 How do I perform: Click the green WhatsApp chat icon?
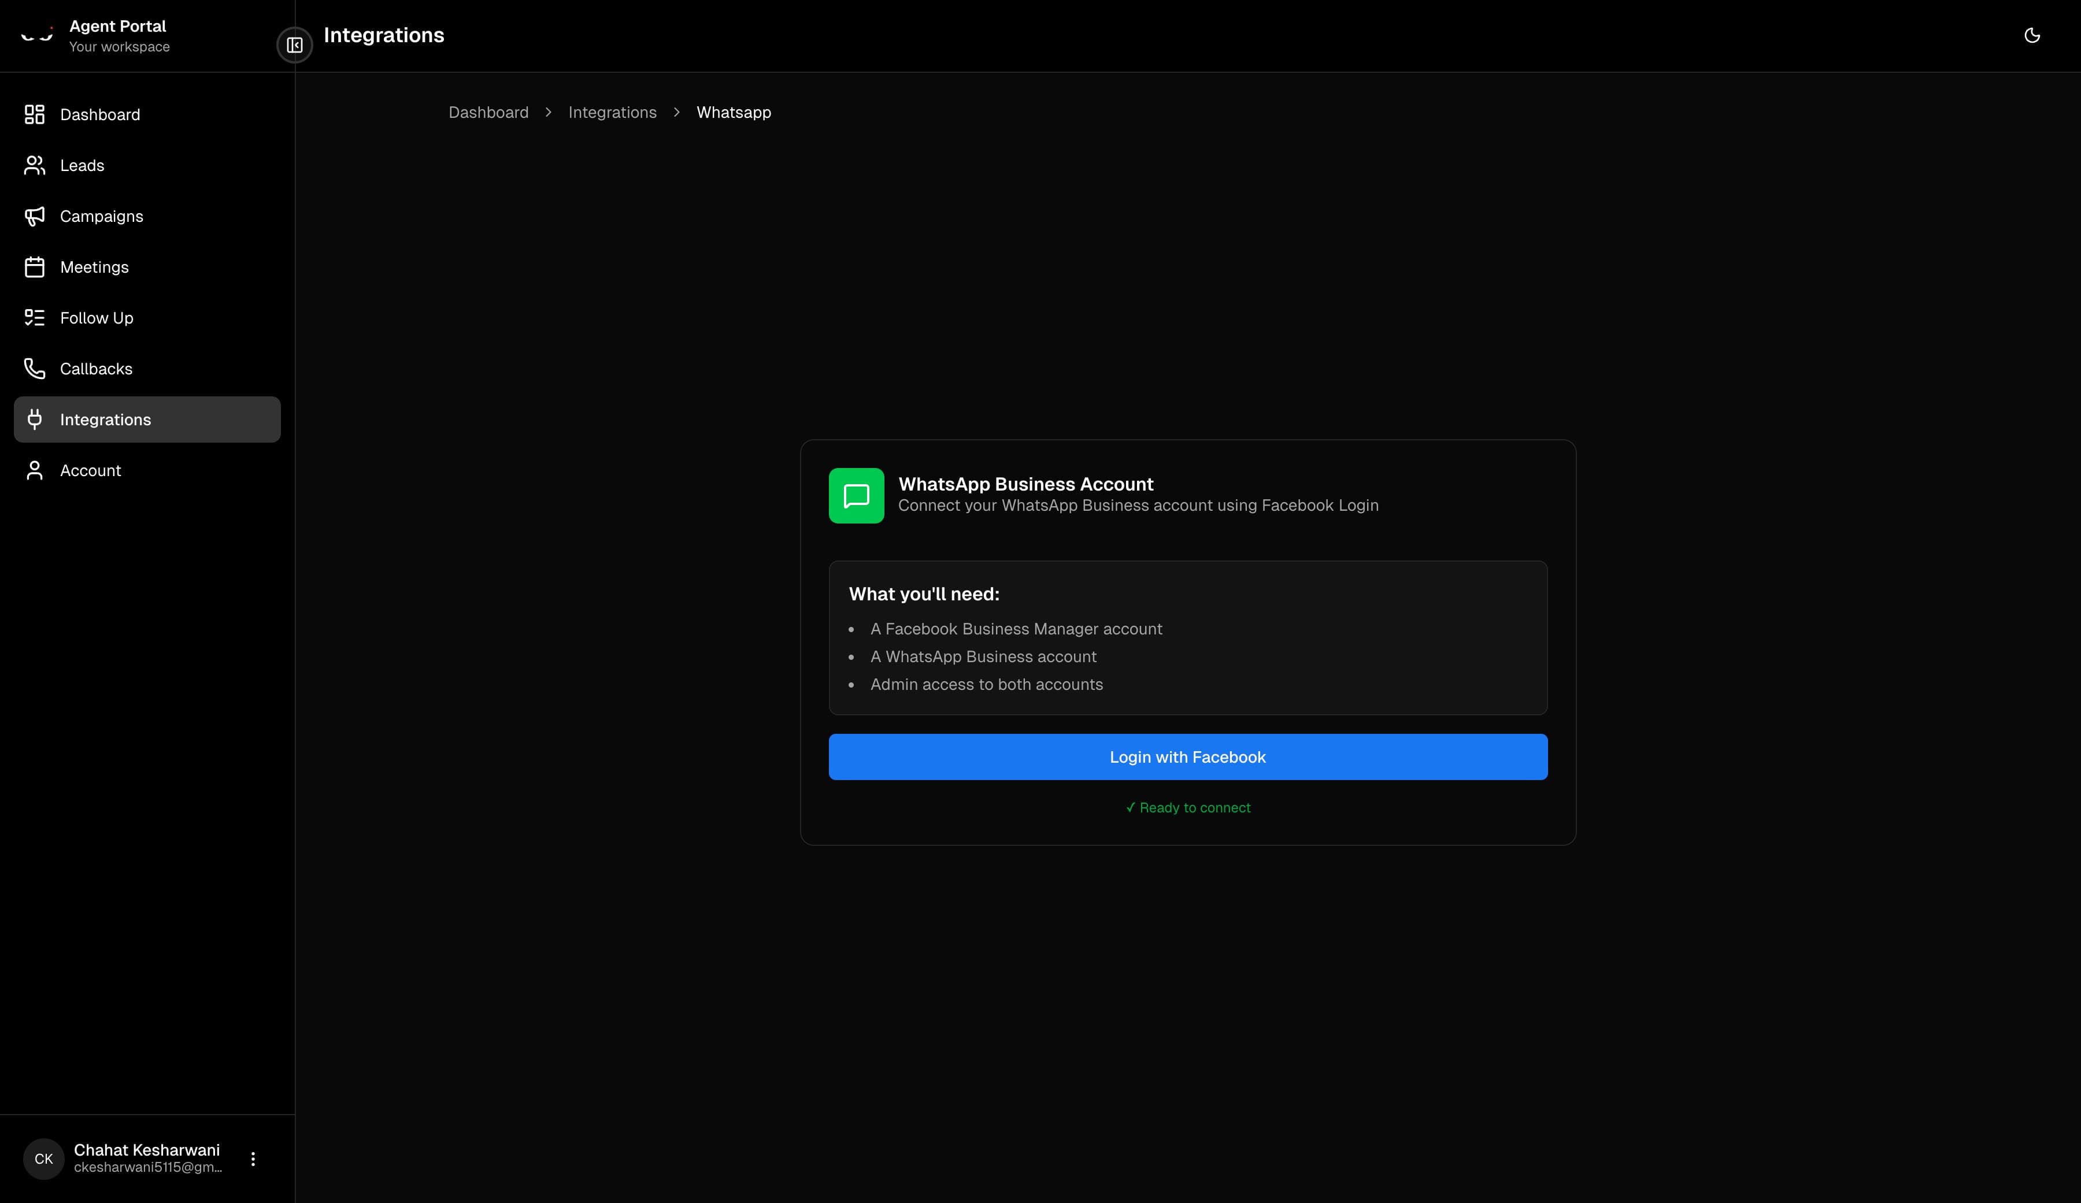tap(856, 495)
